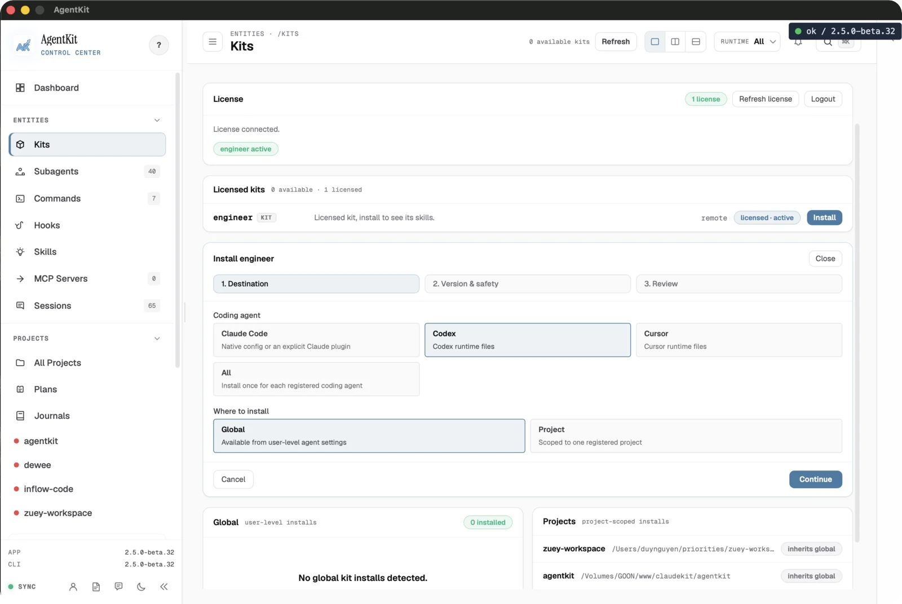Viewport: 902px width, 604px height.
Task: Click the Hooks icon in the sidebar
Action: [20, 225]
